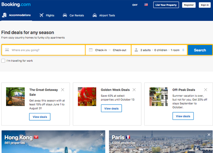Open the CNY currency selector
Image resolution: width=213 pixels, height=153 pixels.
click(135, 5)
